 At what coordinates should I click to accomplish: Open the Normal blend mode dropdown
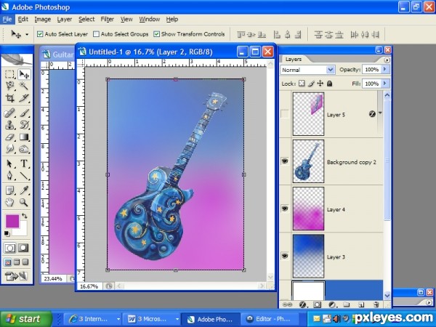[331, 70]
